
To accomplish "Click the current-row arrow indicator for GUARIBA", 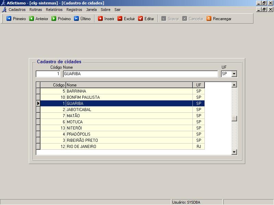I will [x=38, y=104].
